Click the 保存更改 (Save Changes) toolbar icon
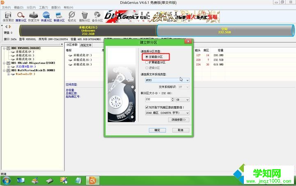The image size is (296, 186). 8,16
